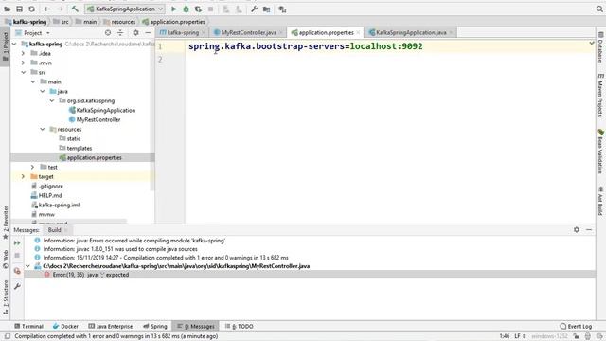Open the Project panel settings gear
The width and height of the screenshot is (606, 341).
coord(135,33)
